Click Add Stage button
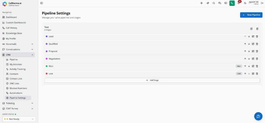This screenshot has width=265, height=123. (152, 80)
